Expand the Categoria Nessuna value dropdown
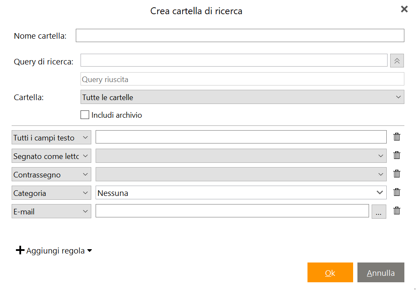Image resolution: width=416 pixels, height=290 pixels. tap(241, 192)
